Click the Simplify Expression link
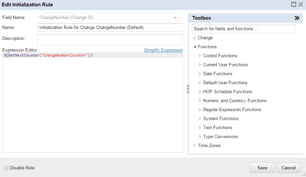This screenshot has height=177, width=306. 163,50
